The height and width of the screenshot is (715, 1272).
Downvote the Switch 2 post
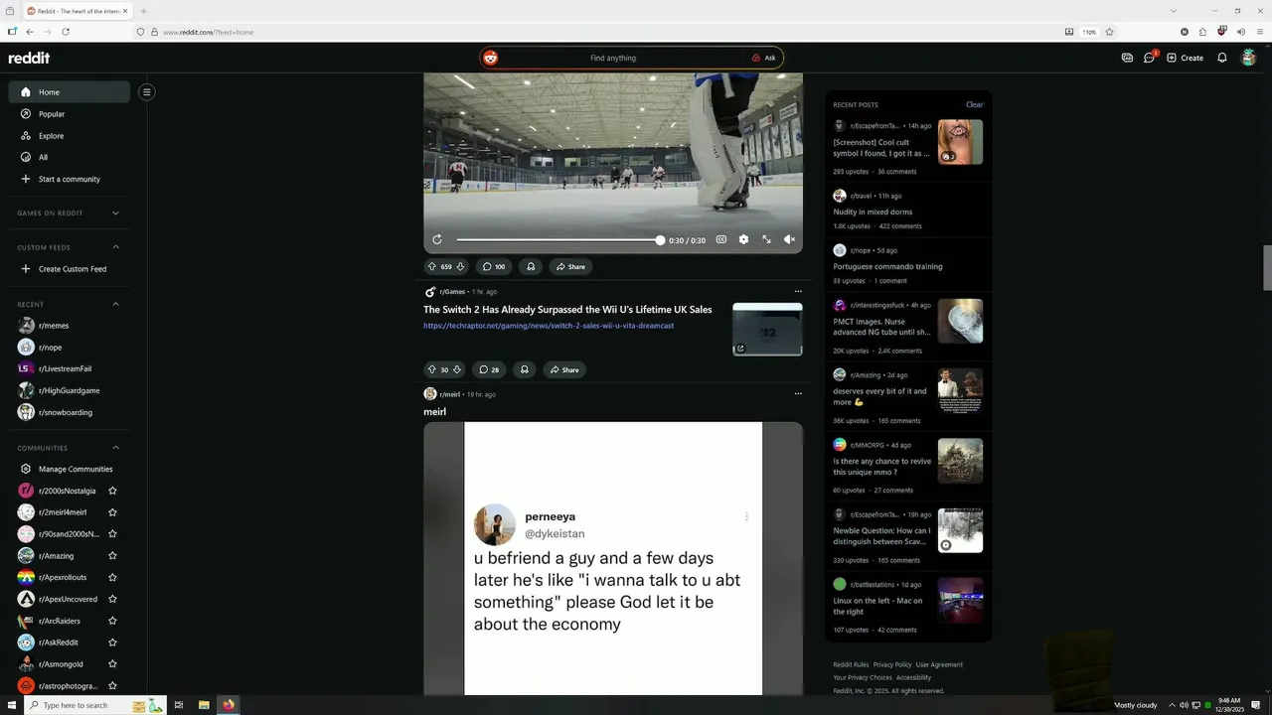coord(457,369)
